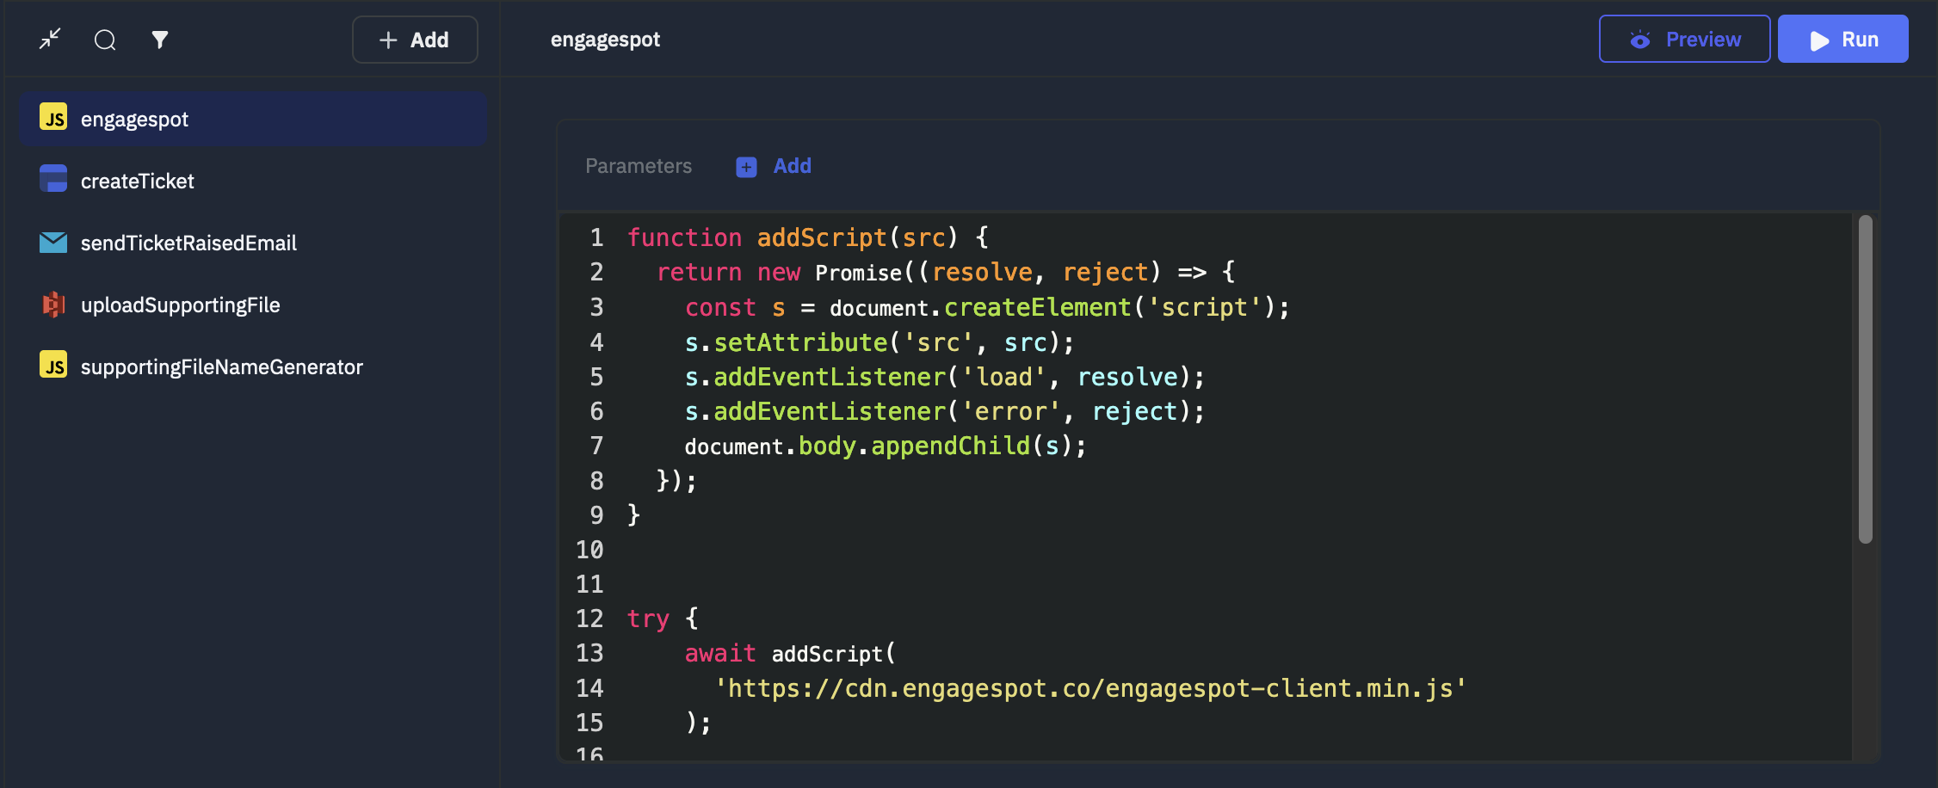Click the storage icon beside uploadSupportingFile
Screen dimensions: 1938x788
click(x=53, y=305)
